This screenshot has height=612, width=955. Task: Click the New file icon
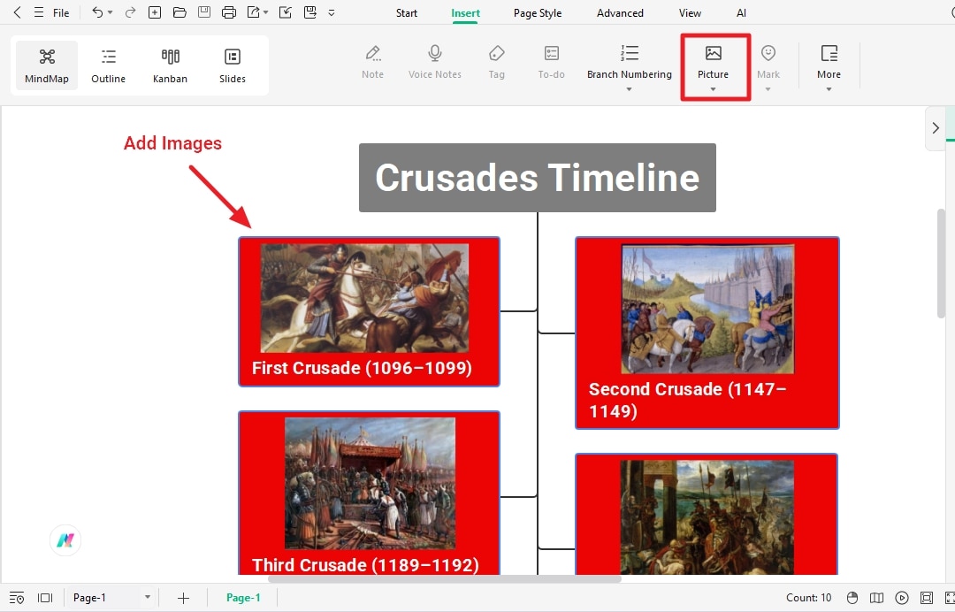tap(155, 12)
